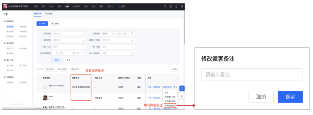The image size is (313, 115).
Task: Open 数据 in top navigation
Action: point(93,6)
